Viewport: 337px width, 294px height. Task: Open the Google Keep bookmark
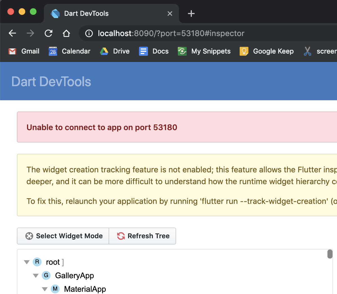tap(266, 51)
